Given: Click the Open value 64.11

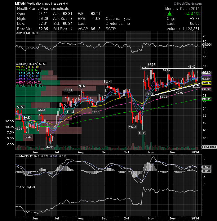Looking at the screenshot, I should (x=43, y=14).
